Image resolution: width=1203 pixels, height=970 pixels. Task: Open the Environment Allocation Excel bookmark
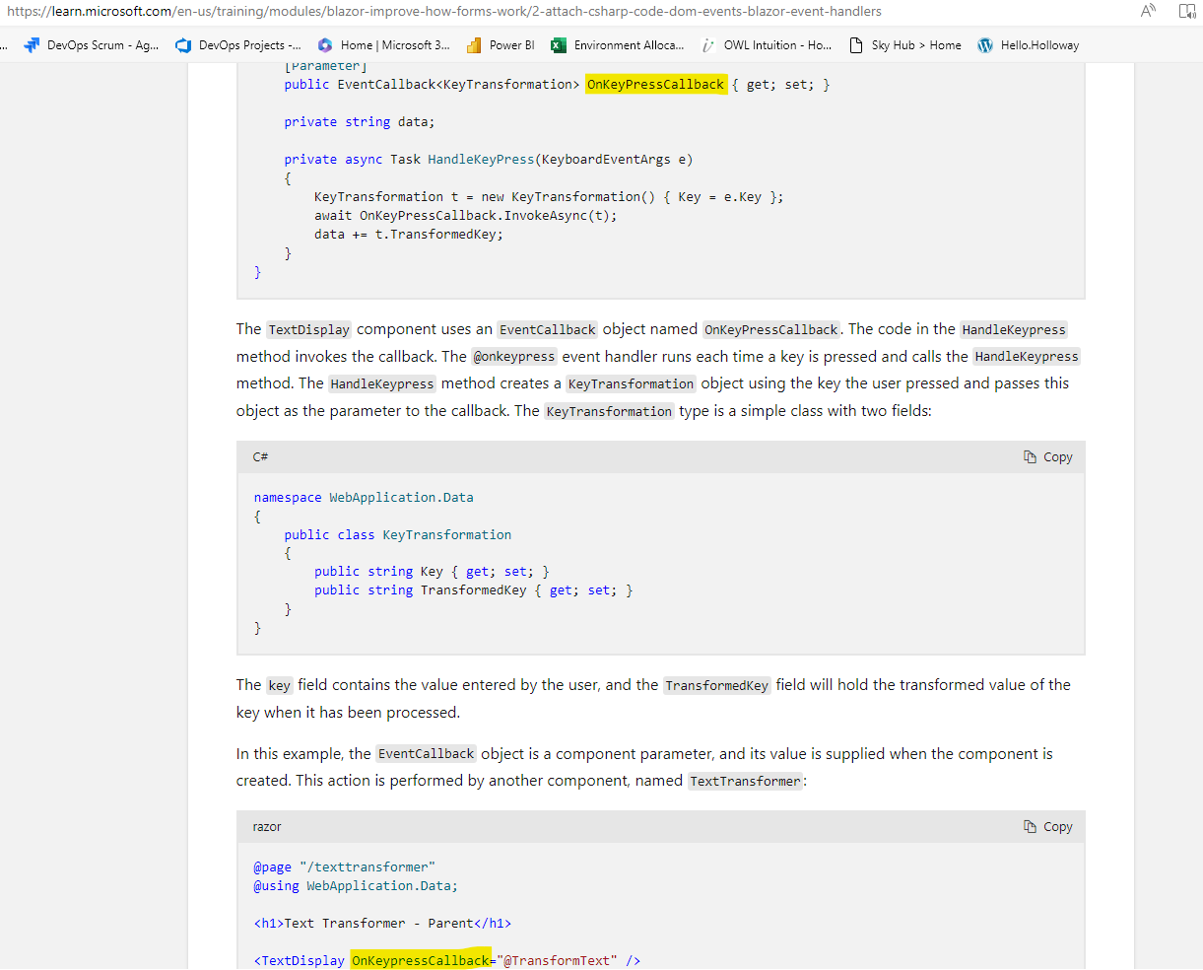coord(617,44)
